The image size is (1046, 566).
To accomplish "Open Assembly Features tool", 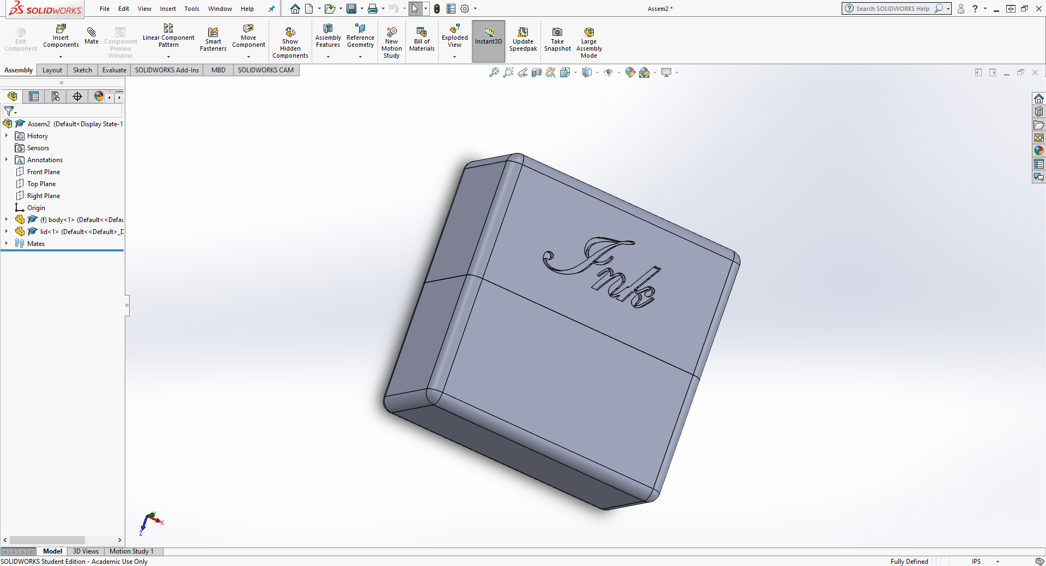I will (328, 36).
